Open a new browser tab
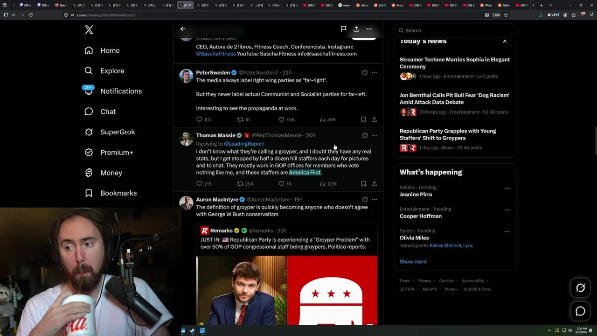 [x=541, y=5]
